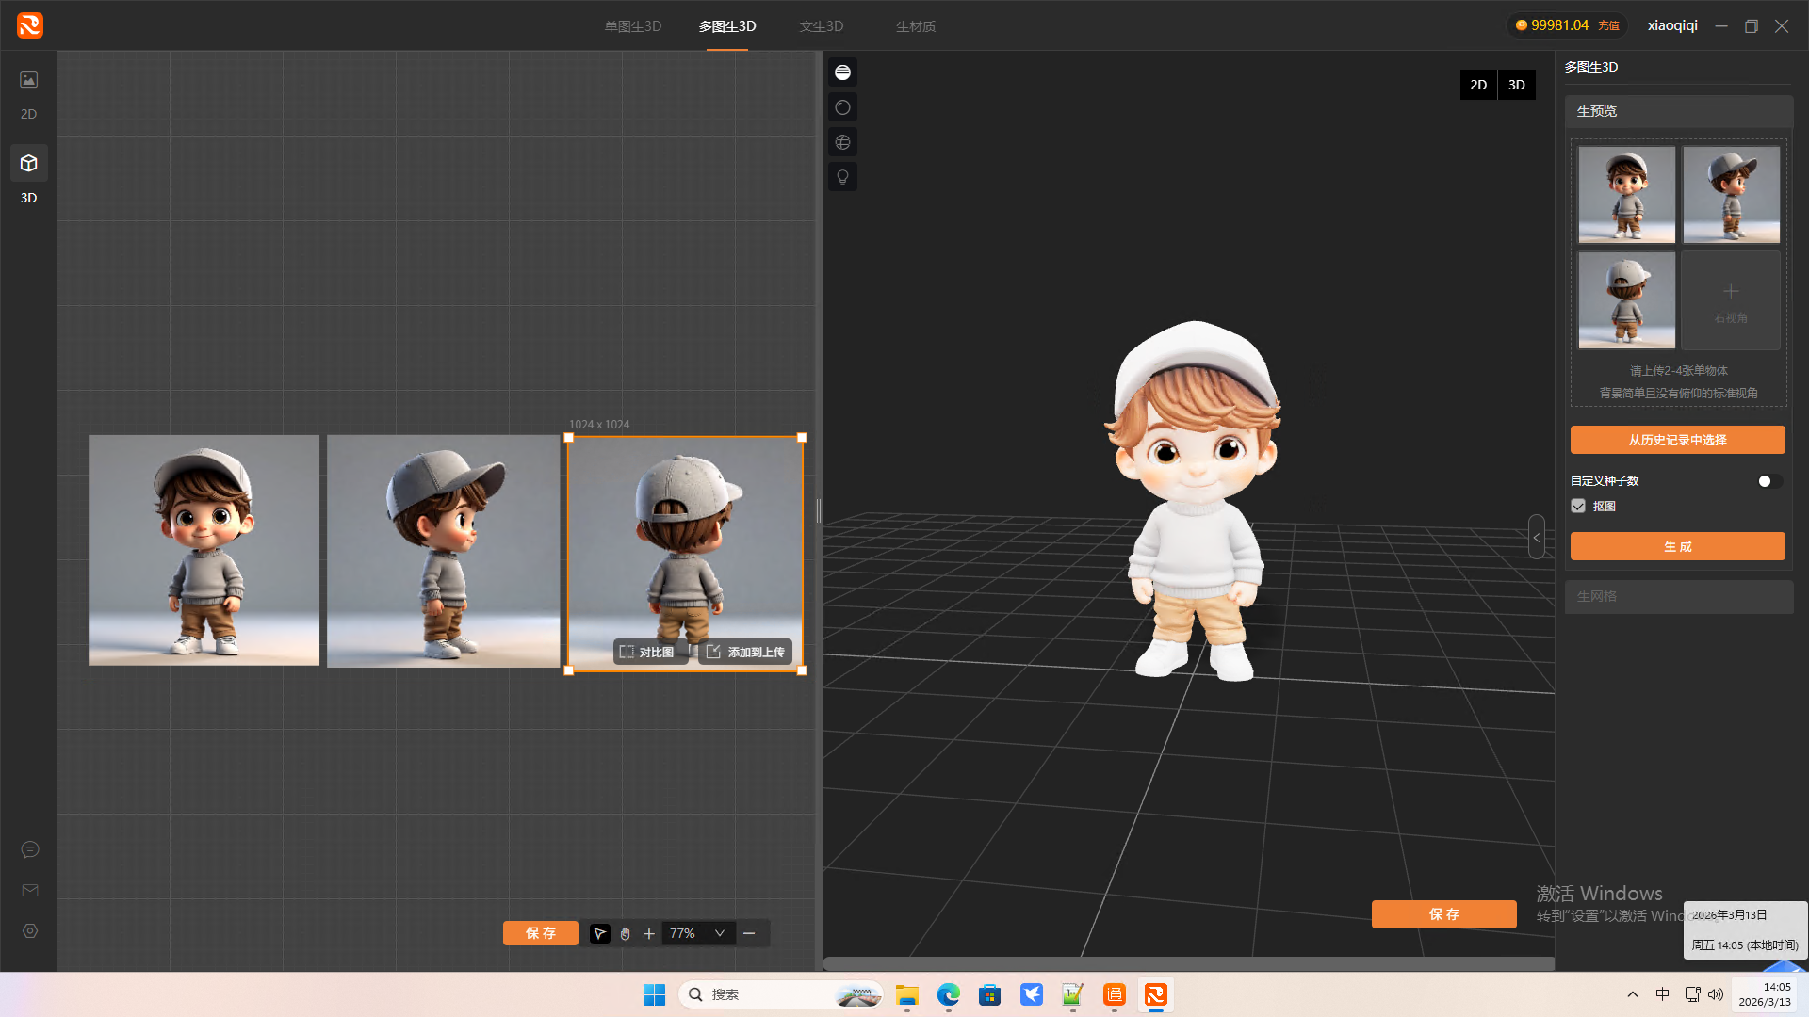
Task: Expand the 生网格 section
Action: click(x=1678, y=596)
